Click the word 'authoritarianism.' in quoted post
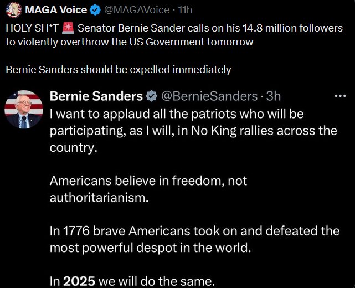This screenshot has height=288, width=355. click(x=99, y=198)
